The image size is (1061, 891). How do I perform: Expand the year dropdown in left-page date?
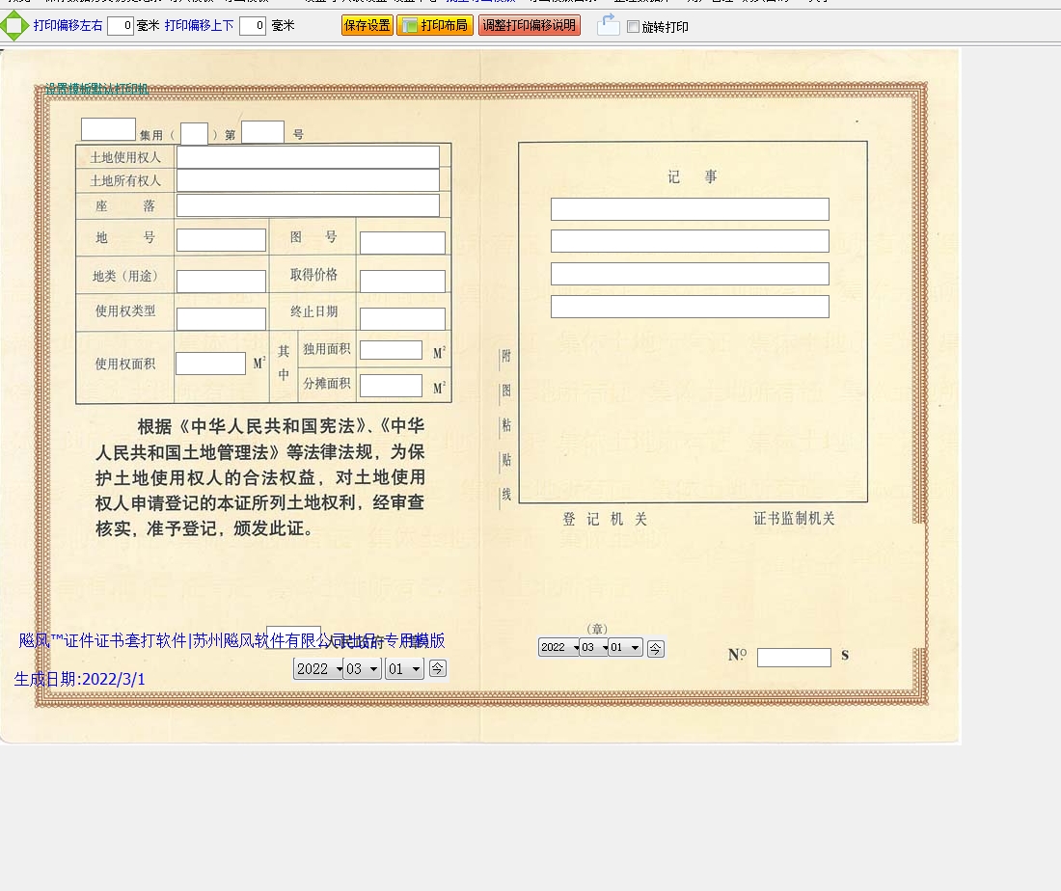pyautogui.click(x=319, y=668)
